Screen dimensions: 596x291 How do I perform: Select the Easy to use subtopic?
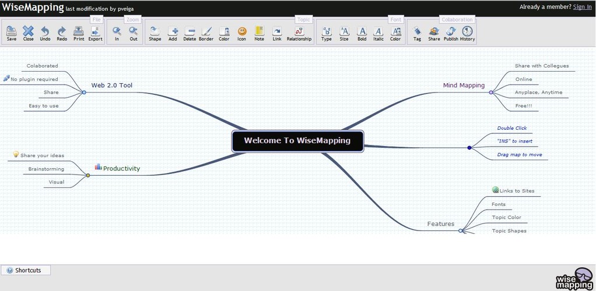(44, 106)
